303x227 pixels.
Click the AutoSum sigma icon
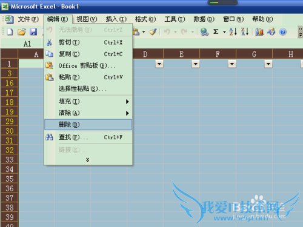216,31
